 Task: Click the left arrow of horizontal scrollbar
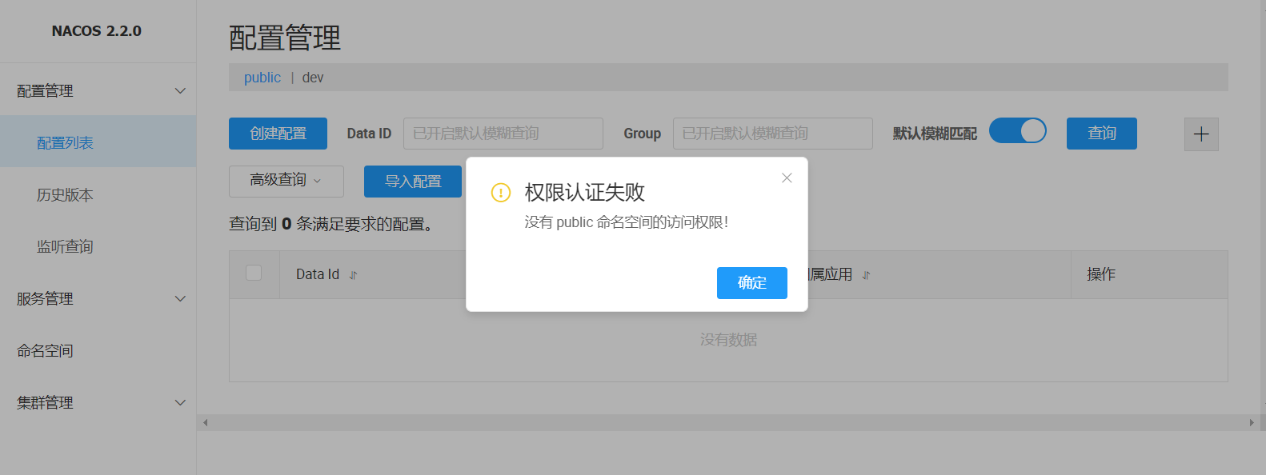206,422
